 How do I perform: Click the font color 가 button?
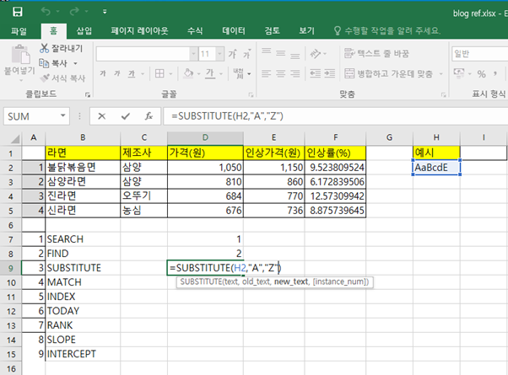[x=210, y=74]
